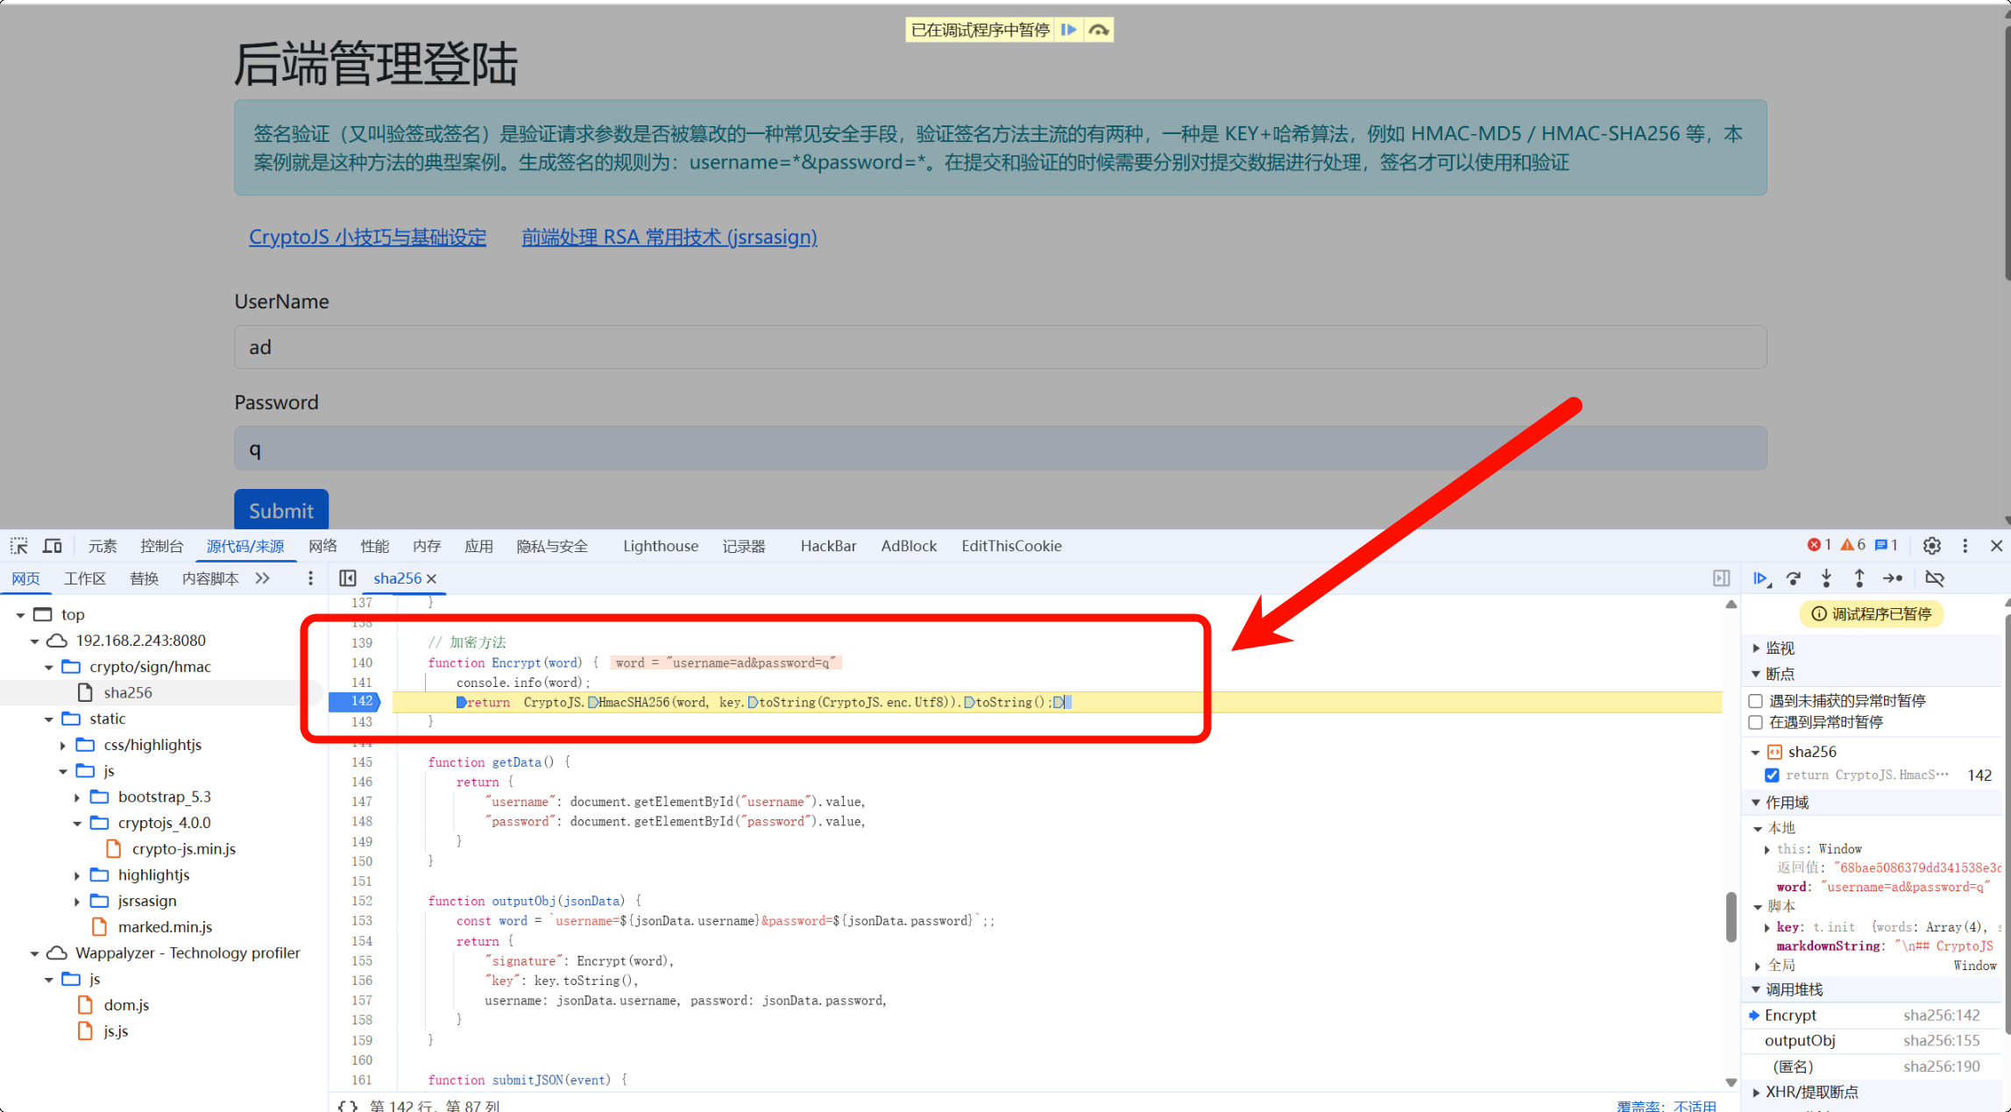Deactivate all breakpoints with the icon
This screenshot has width=2011, height=1112.
click(1935, 578)
